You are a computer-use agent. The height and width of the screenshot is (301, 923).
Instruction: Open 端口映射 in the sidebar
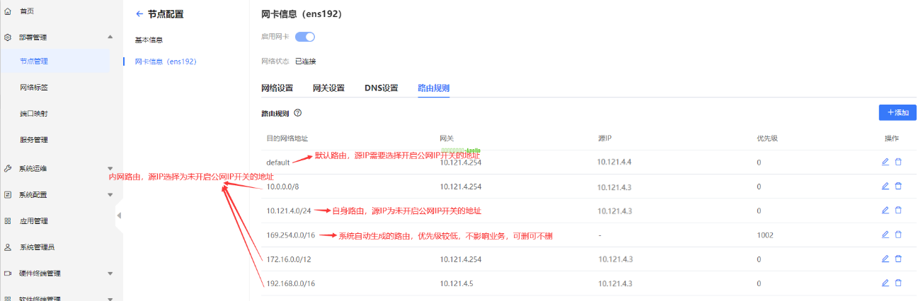click(34, 114)
